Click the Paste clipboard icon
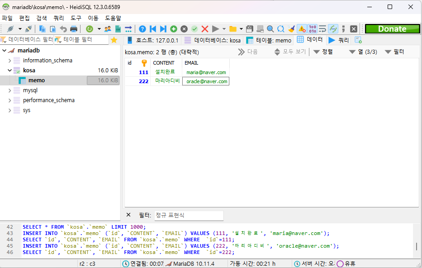This screenshot has height=268, width=422. [x=53, y=29]
